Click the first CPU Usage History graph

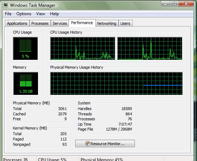tap(83, 48)
